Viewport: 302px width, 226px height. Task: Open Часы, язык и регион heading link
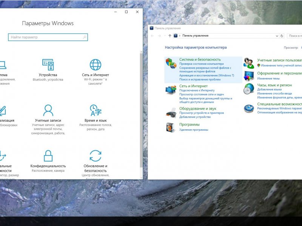pyautogui.click(x=274, y=85)
